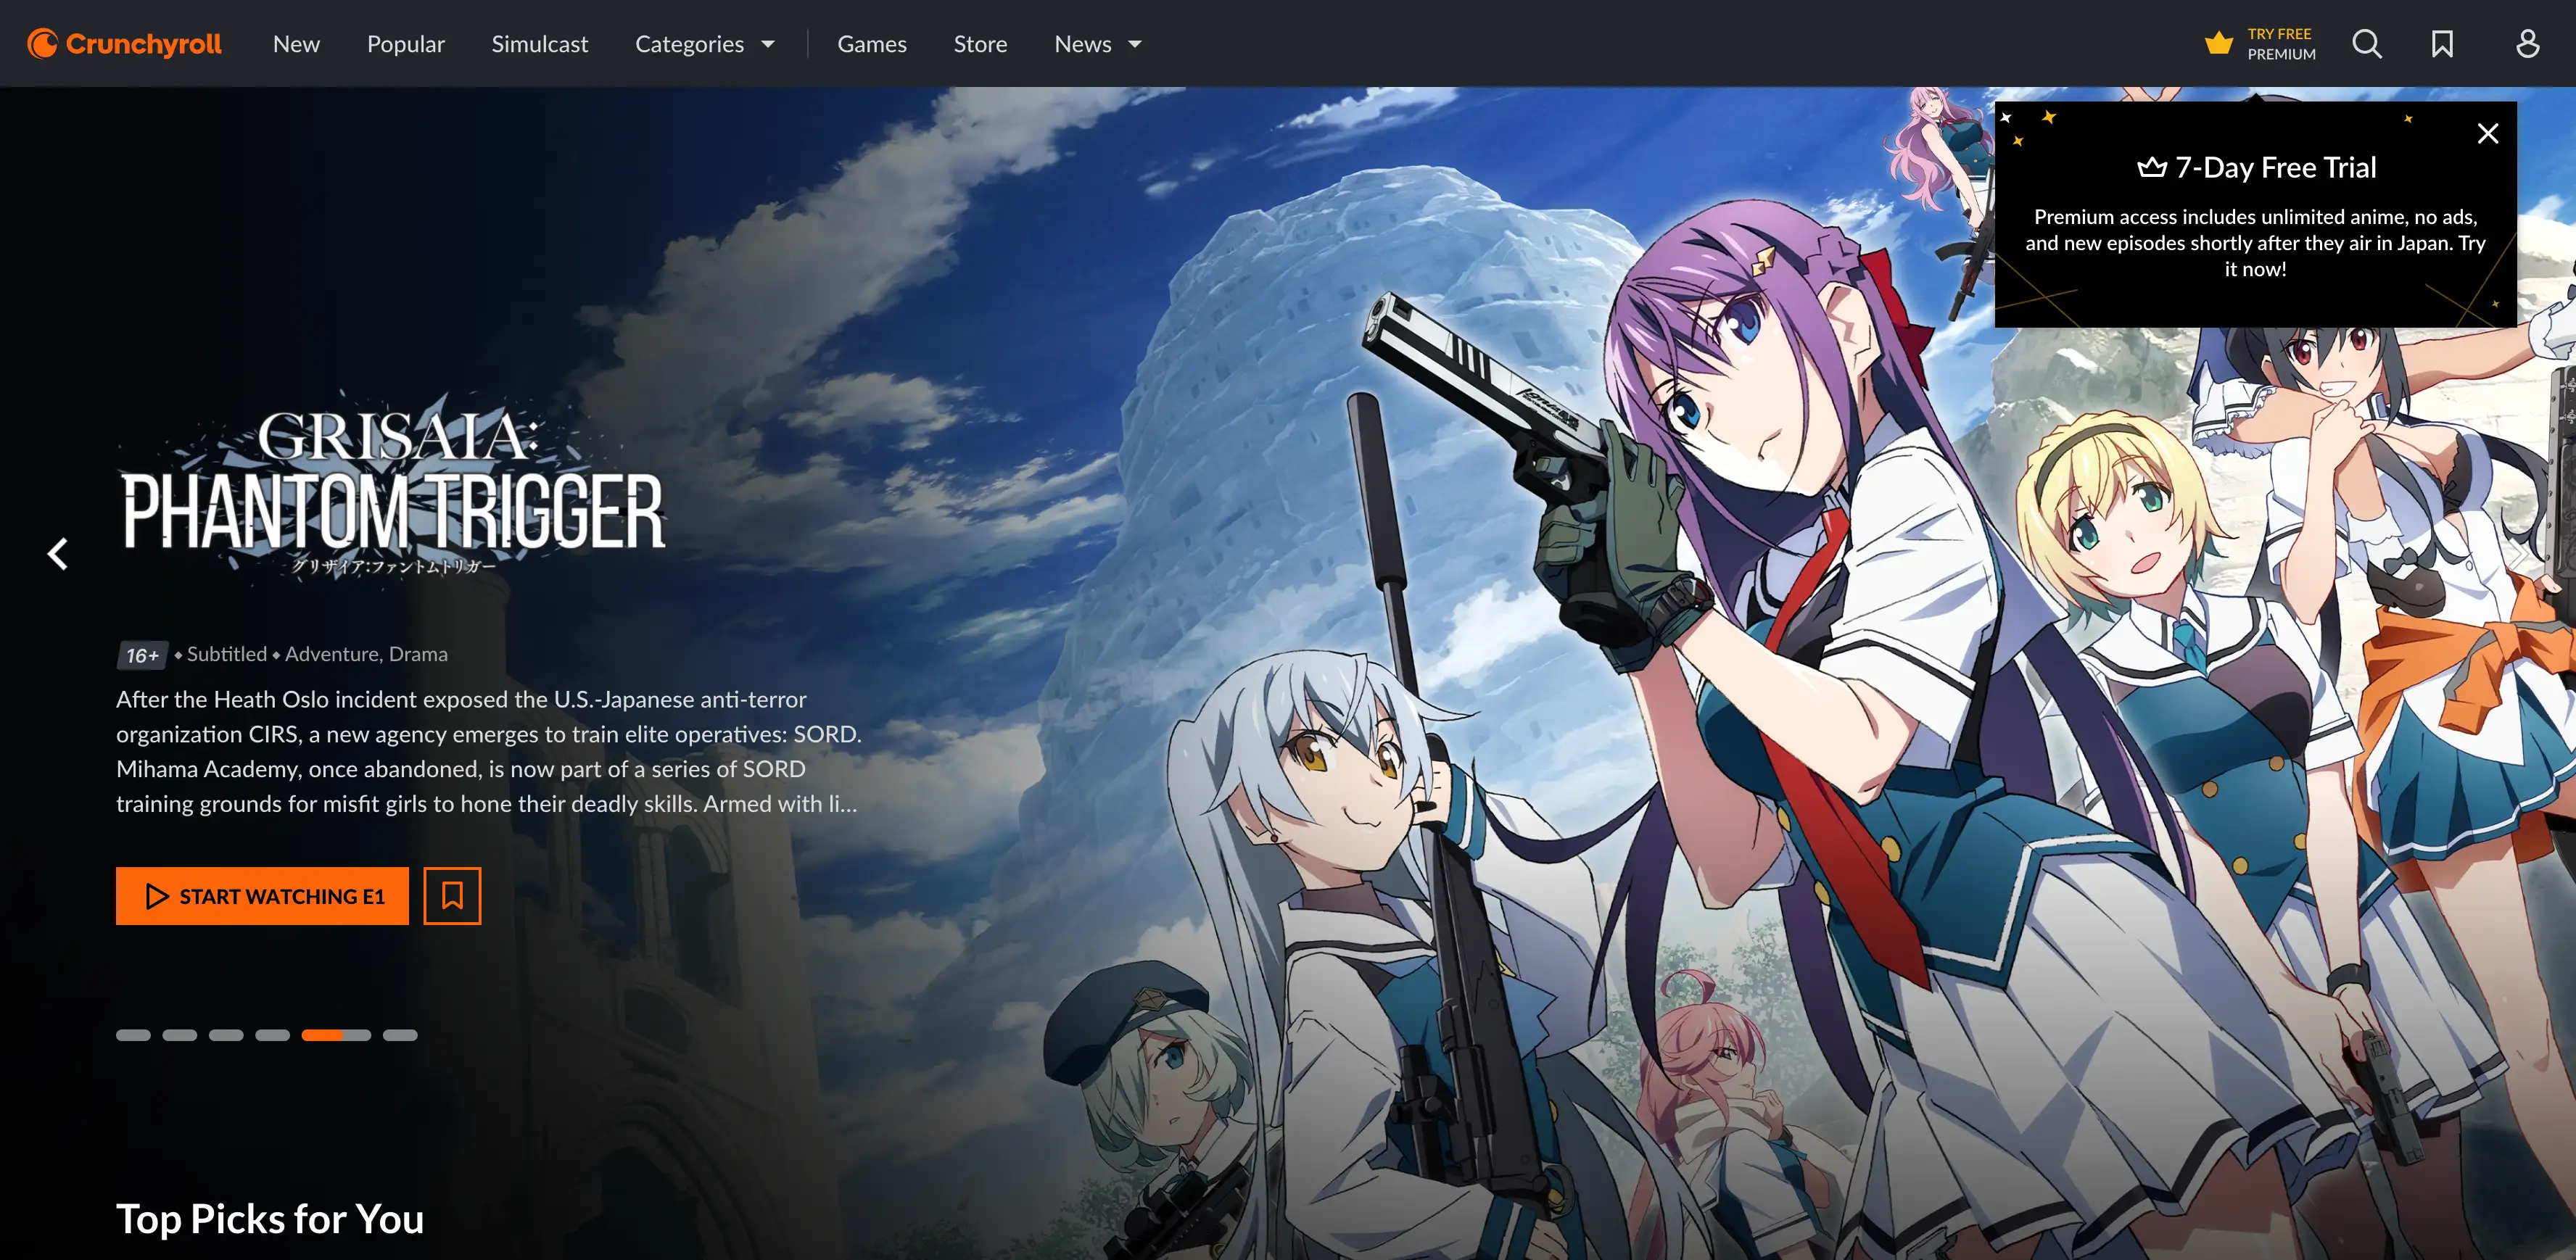Select the last carousel slide indicator

(400, 1035)
